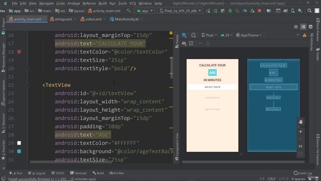The image size is (321, 181).
Task: Click the android:textStyle="bold" code line
Action: point(95,68)
